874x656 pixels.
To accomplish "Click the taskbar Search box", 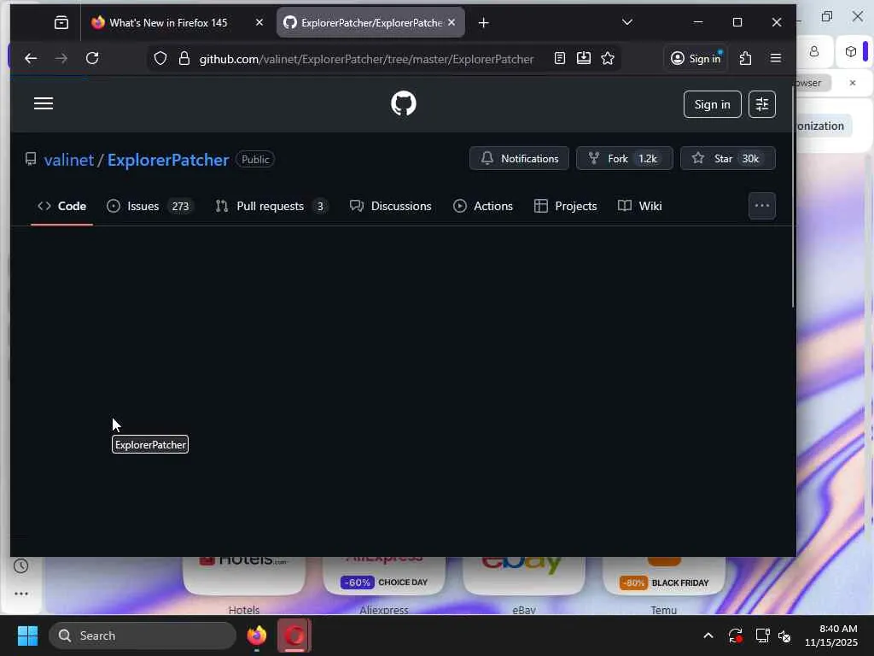I will click(x=143, y=635).
